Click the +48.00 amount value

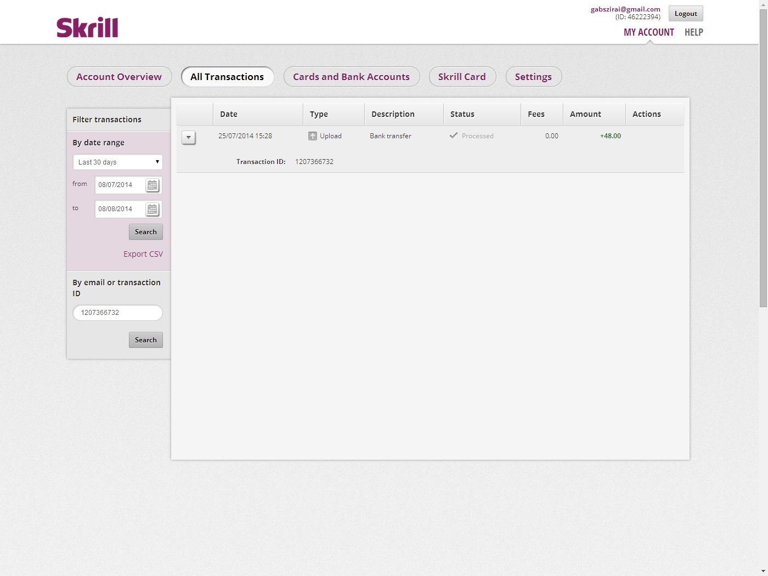coord(611,136)
